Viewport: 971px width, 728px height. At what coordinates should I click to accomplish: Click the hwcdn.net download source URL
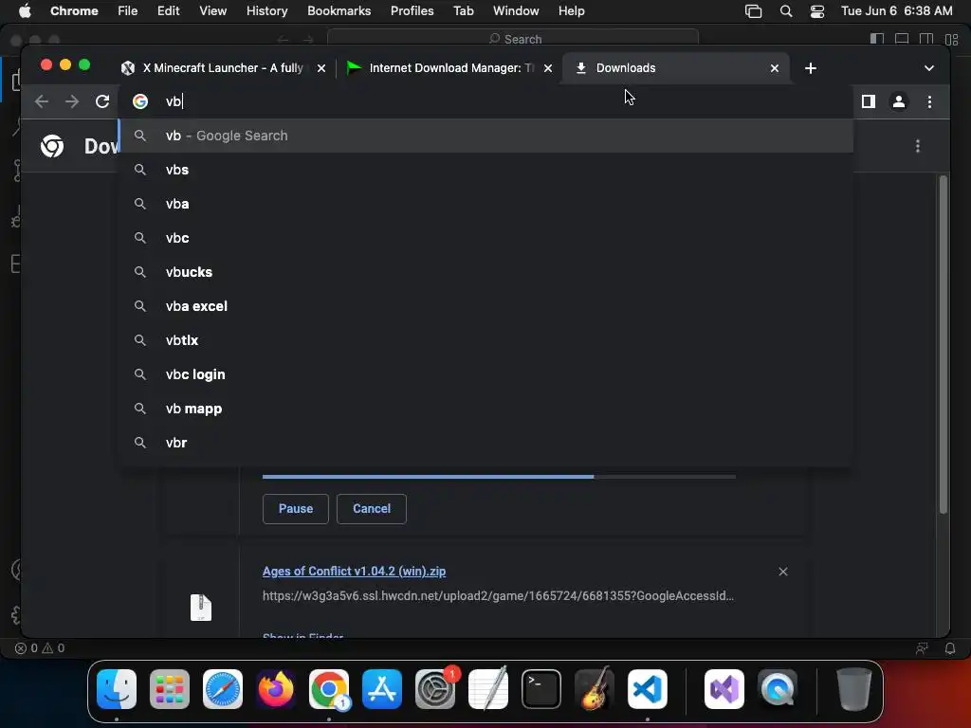(x=498, y=596)
